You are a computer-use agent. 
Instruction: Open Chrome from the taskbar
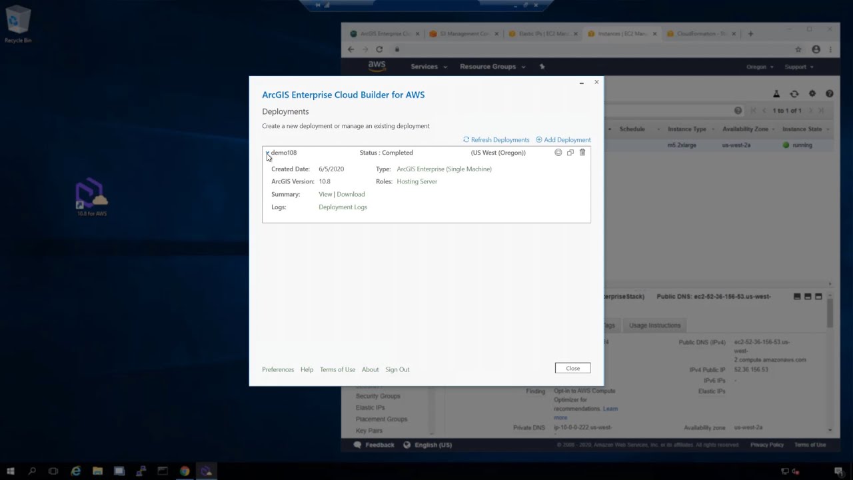point(185,471)
